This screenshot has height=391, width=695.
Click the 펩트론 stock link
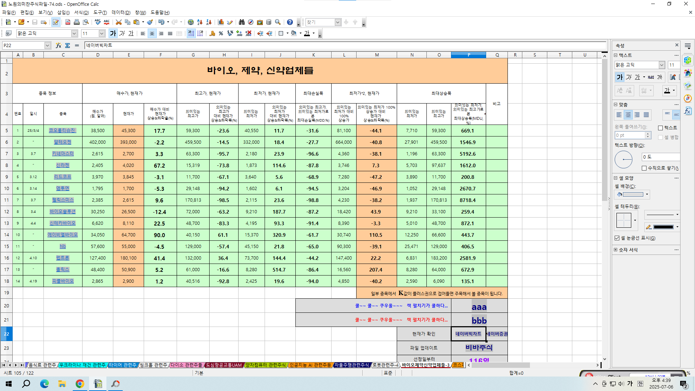coord(63,258)
